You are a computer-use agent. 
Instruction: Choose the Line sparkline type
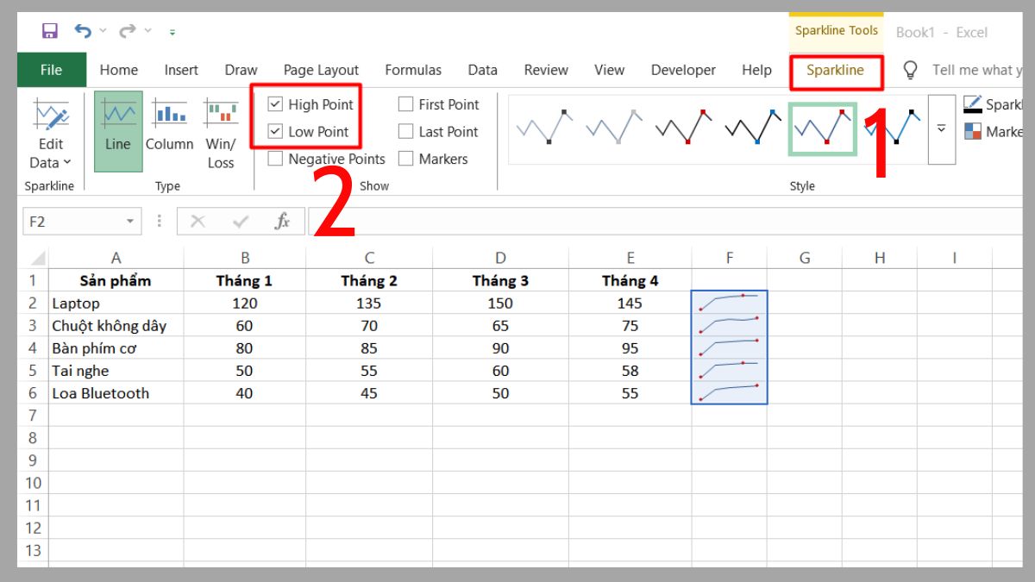tap(118, 132)
